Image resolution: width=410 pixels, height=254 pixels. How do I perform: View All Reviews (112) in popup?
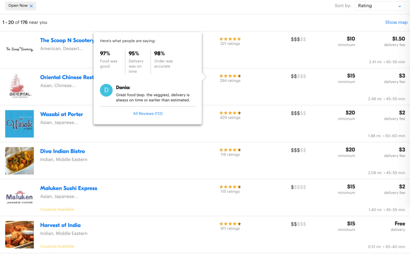coord(148,114)
